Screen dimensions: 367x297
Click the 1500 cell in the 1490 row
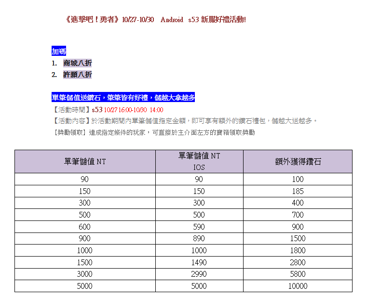(85, 262)
